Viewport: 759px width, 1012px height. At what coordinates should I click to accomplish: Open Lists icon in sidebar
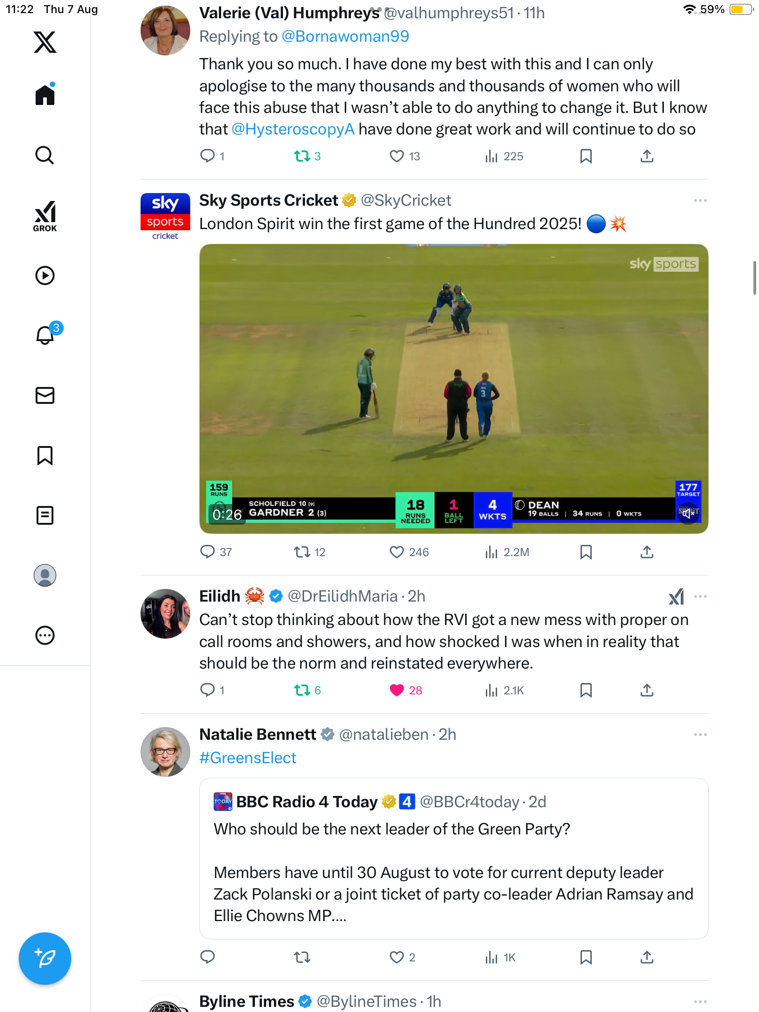click(45, 515)
